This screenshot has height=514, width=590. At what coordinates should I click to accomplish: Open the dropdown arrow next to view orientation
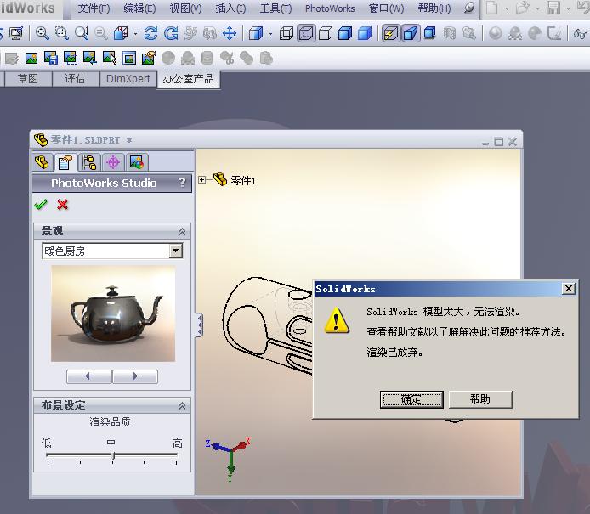[270, 34]
